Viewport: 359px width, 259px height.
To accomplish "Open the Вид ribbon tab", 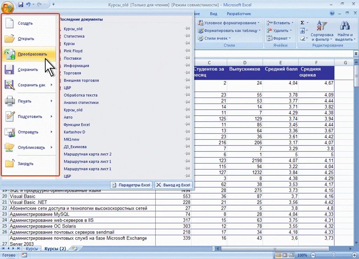I will pyautogui.click(x=214, y=14).
